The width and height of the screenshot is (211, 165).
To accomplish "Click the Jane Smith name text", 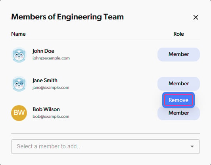I will pyautogui.click(x=45, y=81).
